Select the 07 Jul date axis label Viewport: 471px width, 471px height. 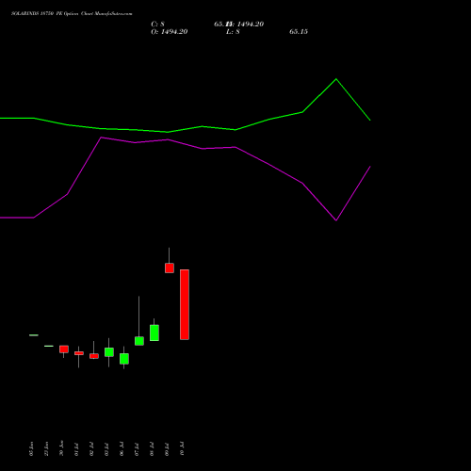point(137,449)
